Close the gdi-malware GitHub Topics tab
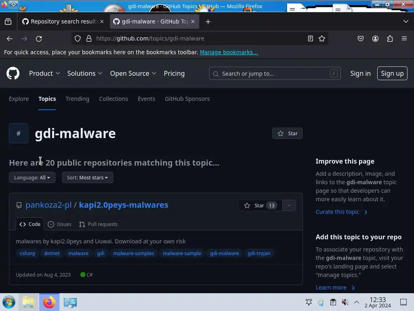The image size is (414, 311). coord(193,21)
